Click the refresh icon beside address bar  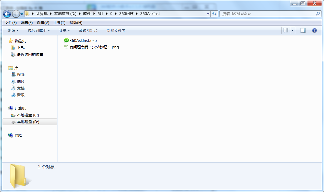(214, 14)
